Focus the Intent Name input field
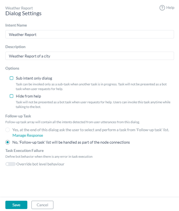The height and width of the screenshot is (211, 179). coord(89,34)
